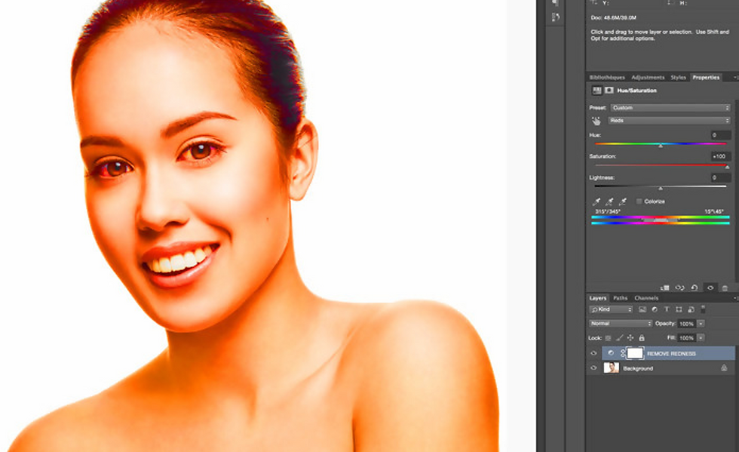The width and height of the screenshot is (739, 452).
Task: Switch to the Styles tab
Action: (x=678, y=78)
